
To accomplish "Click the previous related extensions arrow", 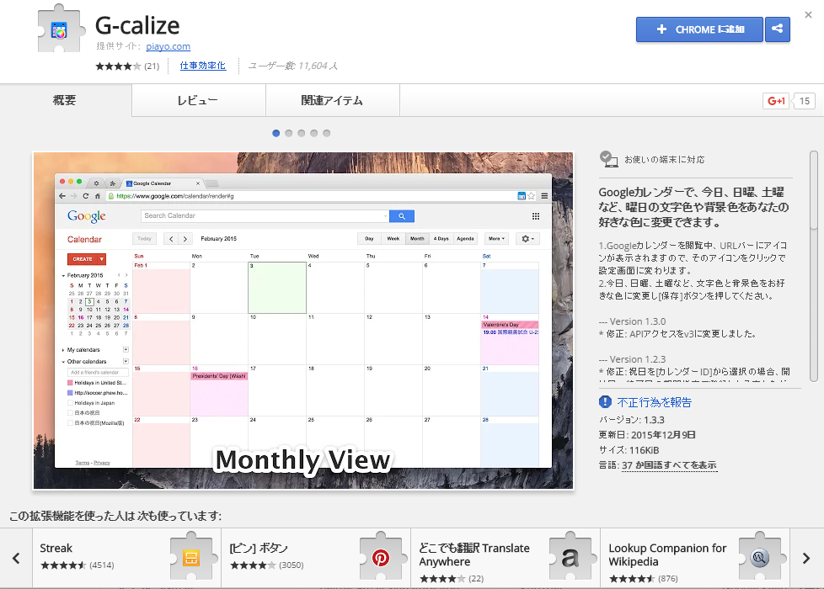I will click(16, 559).
